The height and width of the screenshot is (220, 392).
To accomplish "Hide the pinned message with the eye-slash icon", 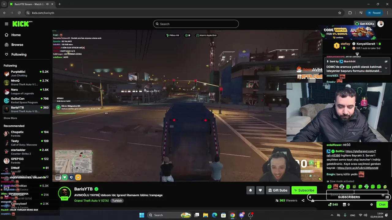I will click(x=386, y=61).
